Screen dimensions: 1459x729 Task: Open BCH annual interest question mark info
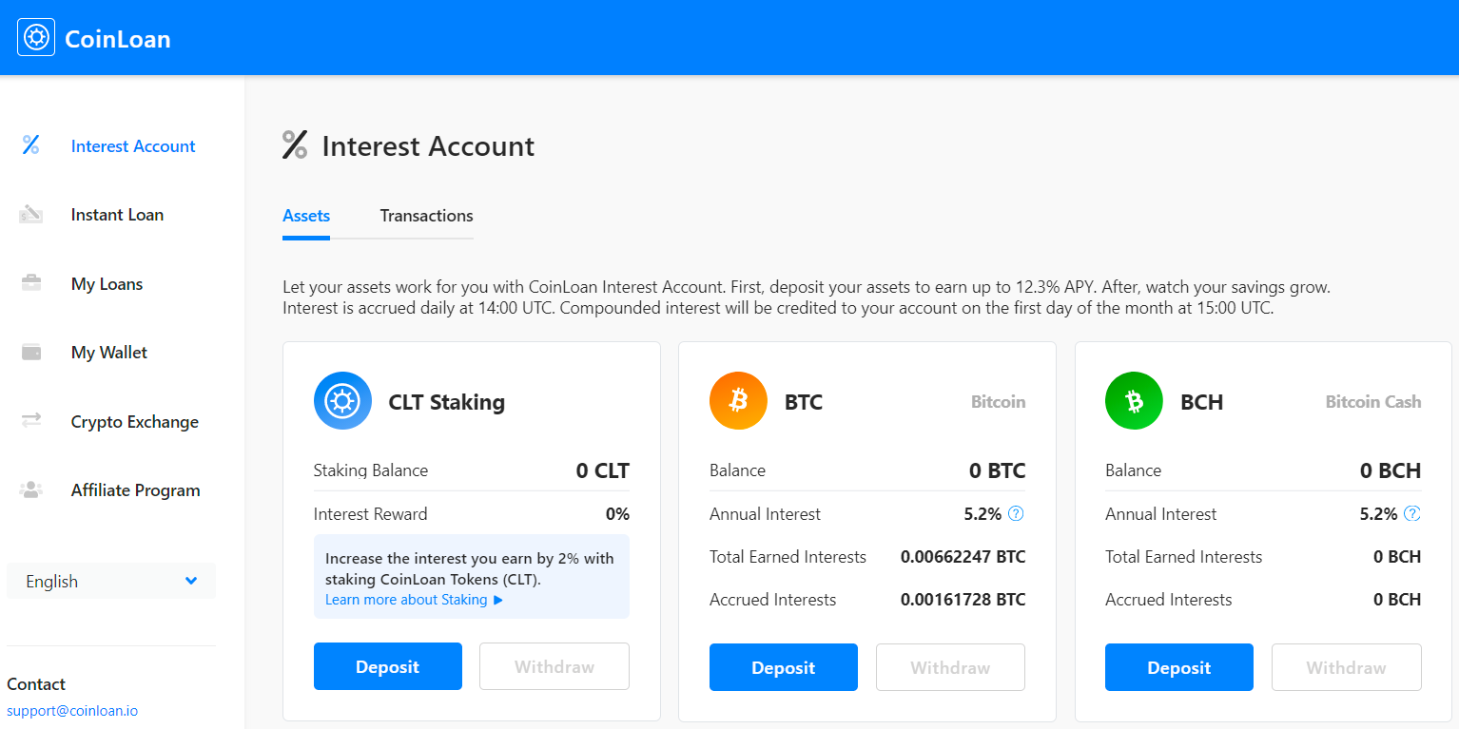pyautogui.click(x=1412, y=514)
